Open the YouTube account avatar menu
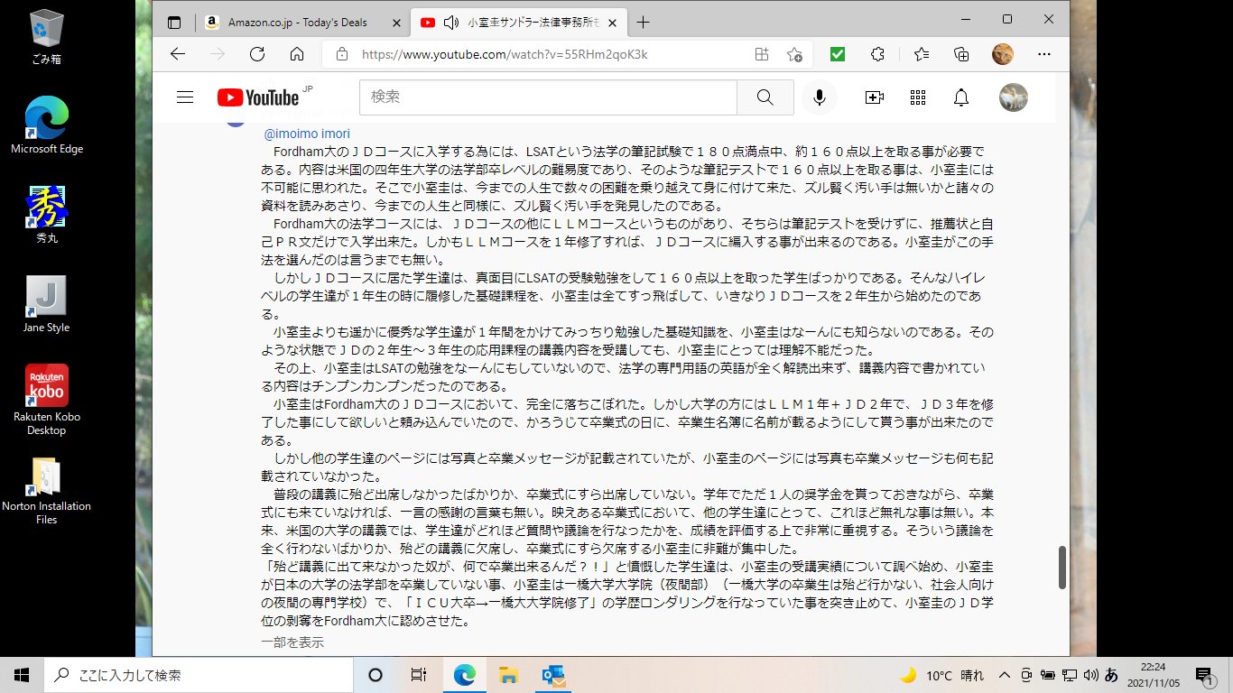 pyautogui.click(x=1014, y=97)
